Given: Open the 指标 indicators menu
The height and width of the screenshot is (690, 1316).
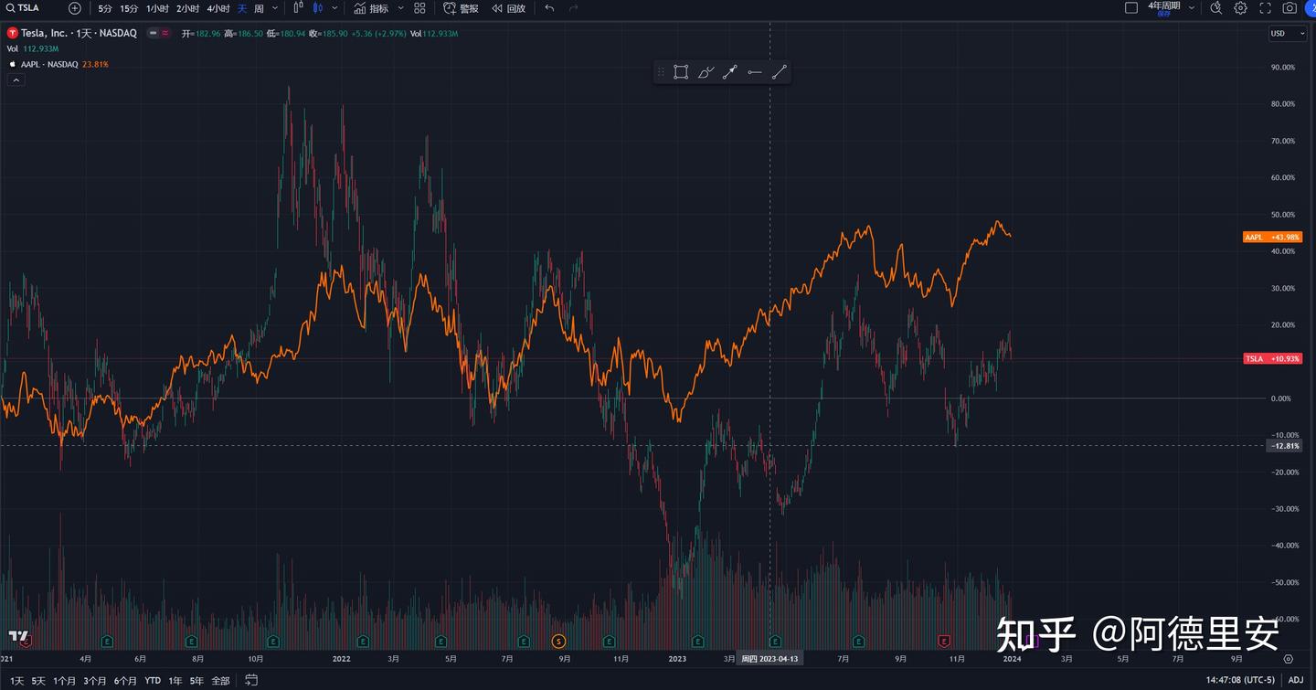Looking at the screenshot, I should pos(375,8).
